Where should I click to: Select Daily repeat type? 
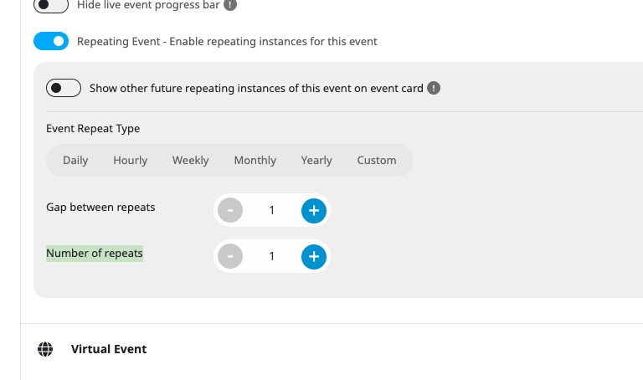(x=75, y=160)
